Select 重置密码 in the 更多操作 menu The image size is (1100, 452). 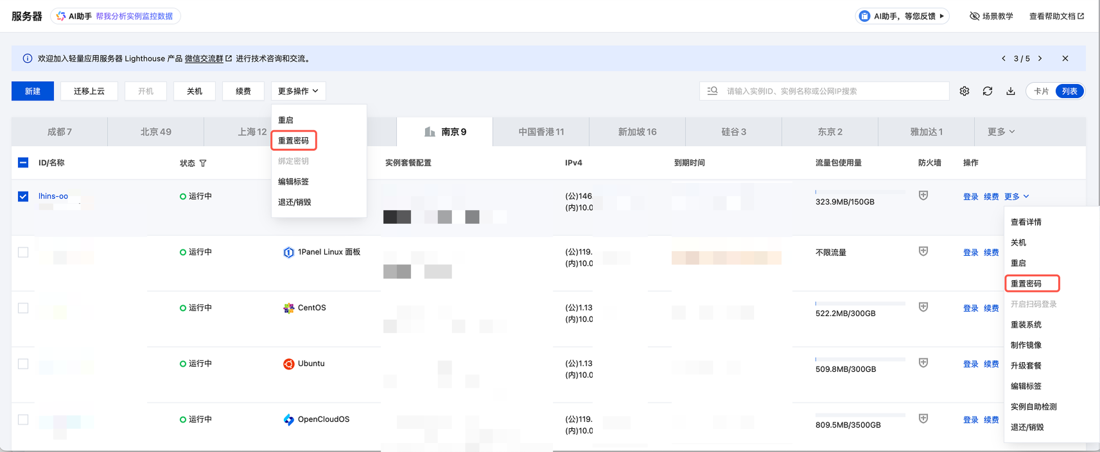(x=293, y=140)
